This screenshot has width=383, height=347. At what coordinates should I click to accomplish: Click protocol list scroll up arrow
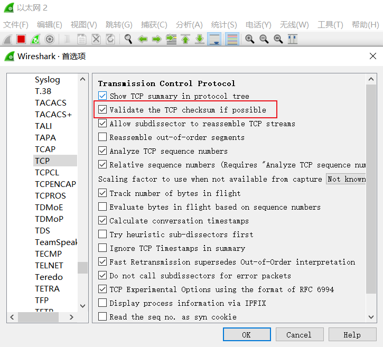click(82, 79)
